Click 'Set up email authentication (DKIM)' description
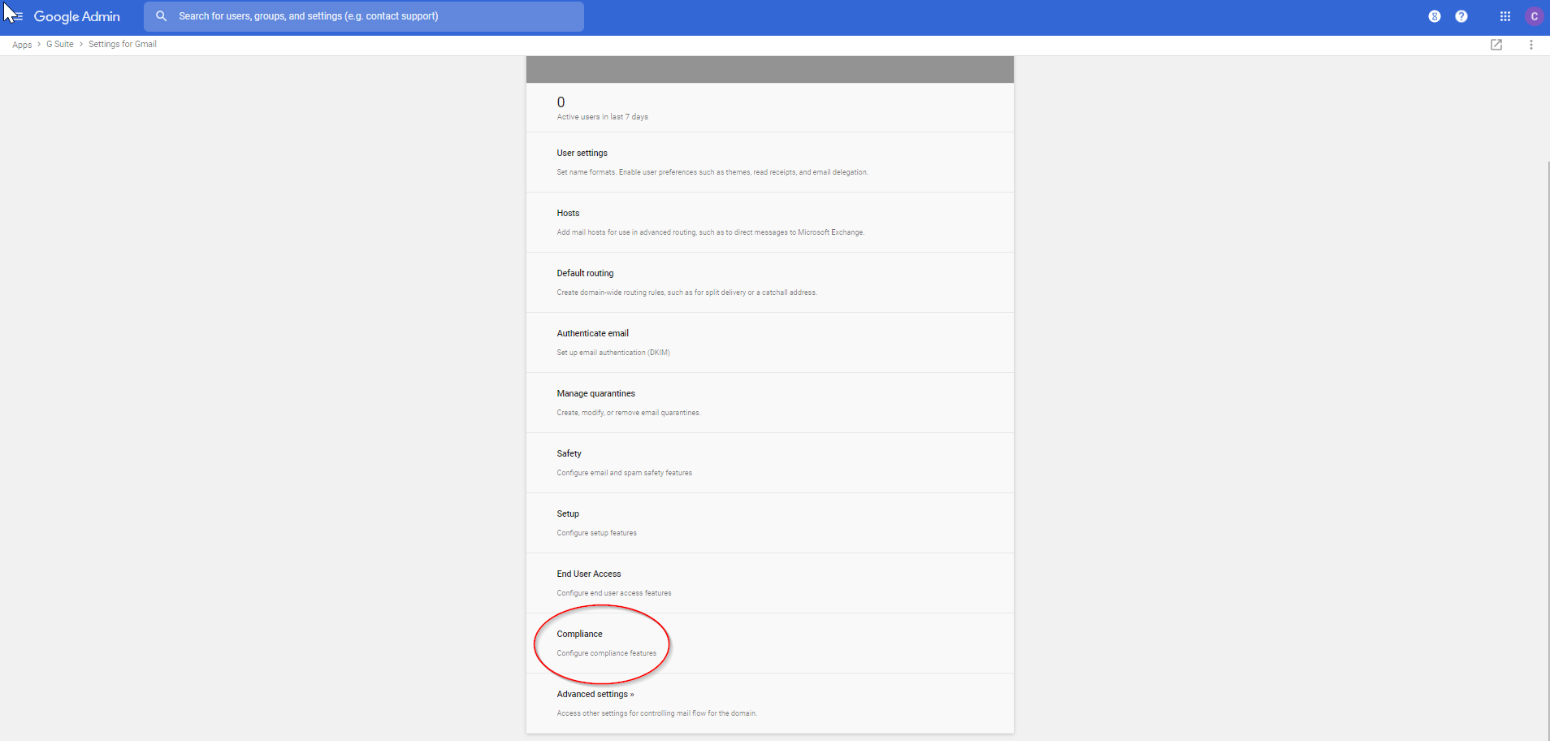1550x741 pixels. (613, 353)
